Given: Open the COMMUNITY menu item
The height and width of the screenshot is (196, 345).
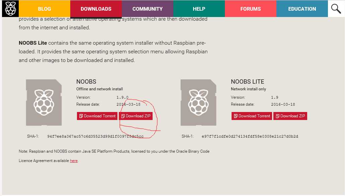Looking at the screenshot, I should click(x=148, y=9).
